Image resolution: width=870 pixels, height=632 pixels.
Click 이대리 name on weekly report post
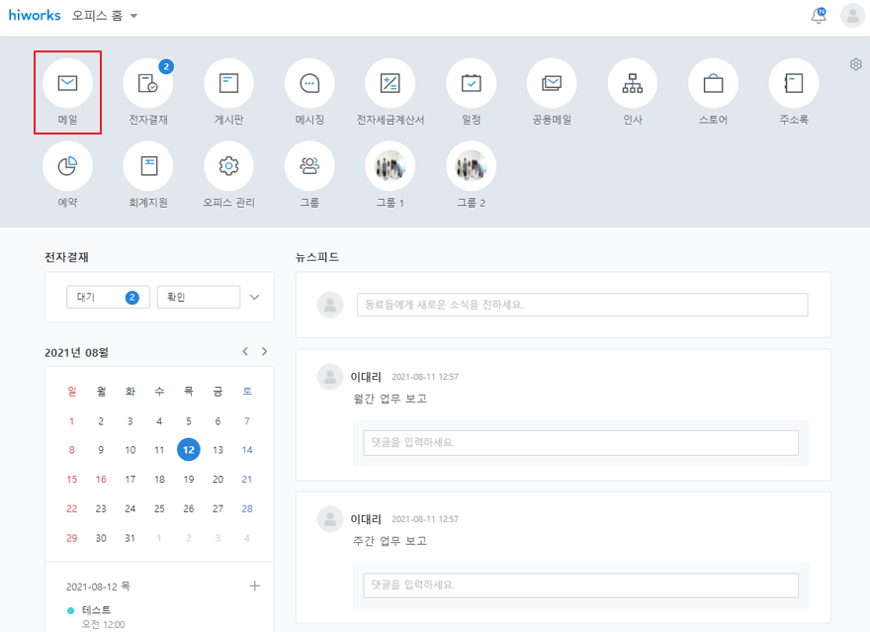pos(366,519)
